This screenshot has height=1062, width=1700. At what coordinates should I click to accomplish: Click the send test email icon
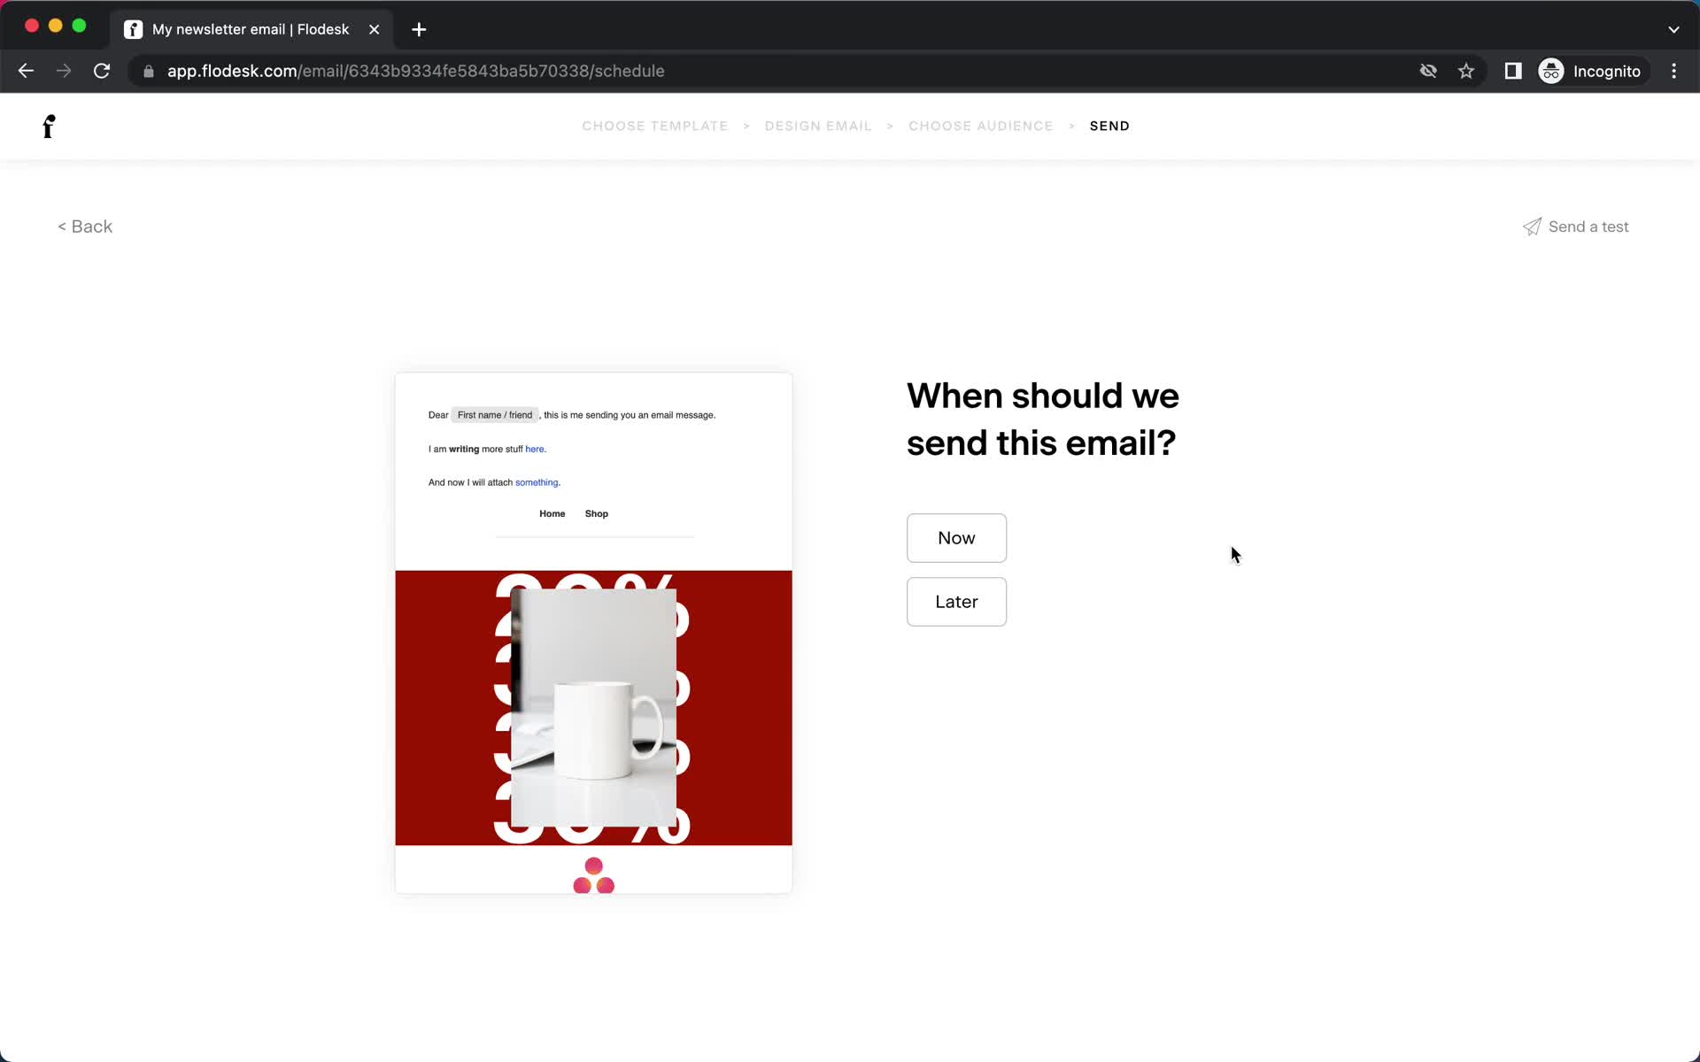[1531, 227]
